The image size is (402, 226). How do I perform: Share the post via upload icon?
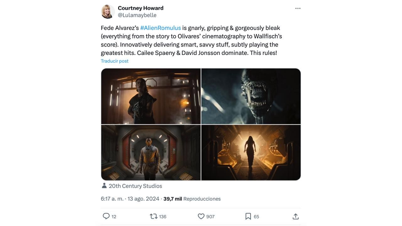[x=296, y=216]
